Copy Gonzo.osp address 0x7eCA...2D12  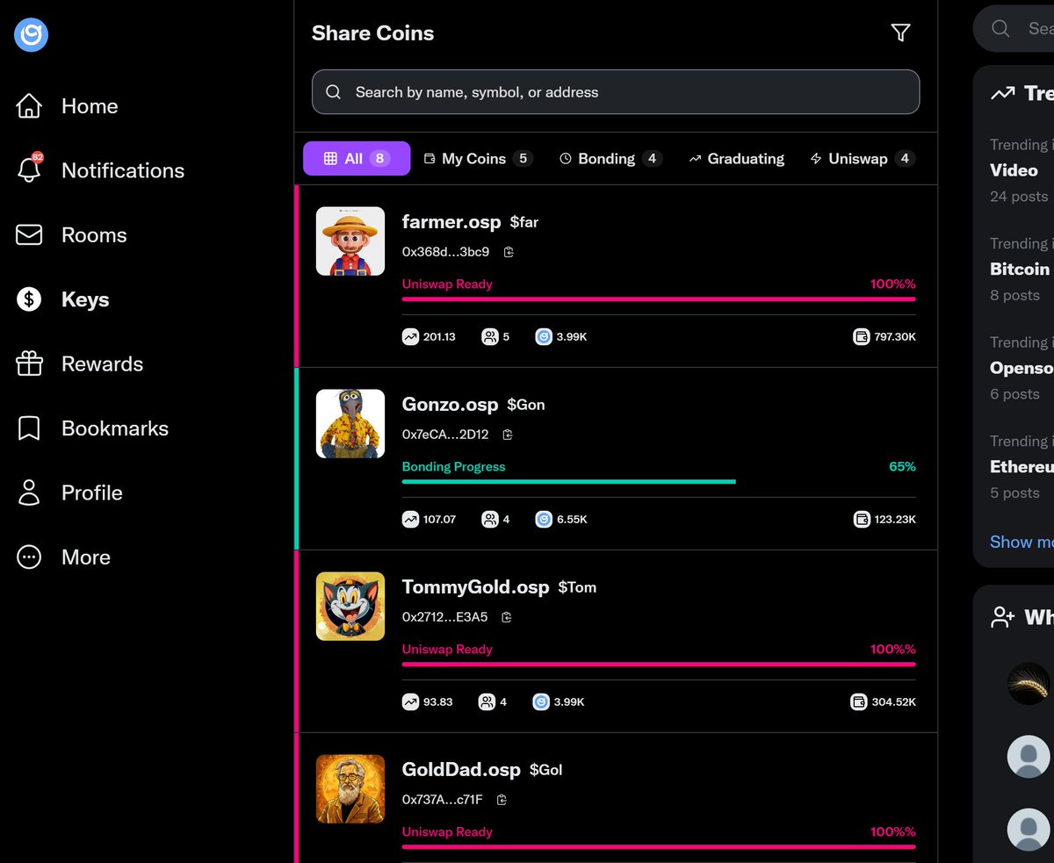point(508,435)
